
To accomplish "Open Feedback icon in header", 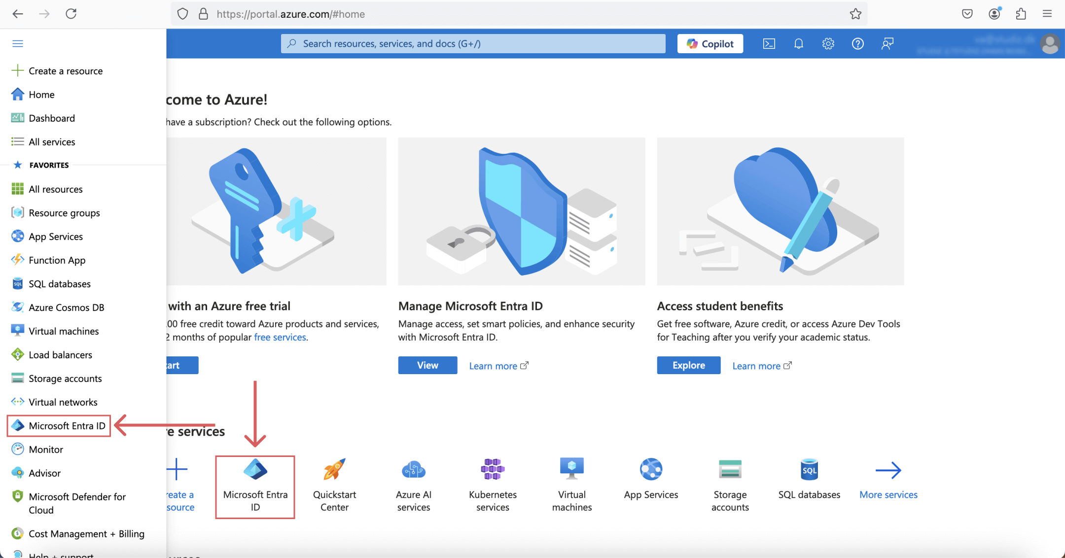I will (887, 44).
